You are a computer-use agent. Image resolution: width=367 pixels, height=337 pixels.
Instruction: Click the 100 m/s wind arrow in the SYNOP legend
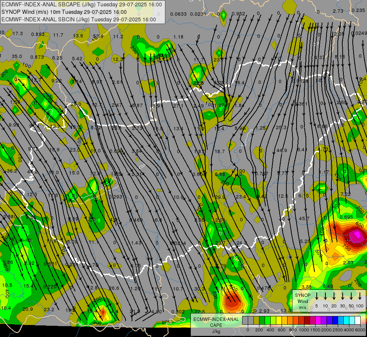(x=360, y=296)
